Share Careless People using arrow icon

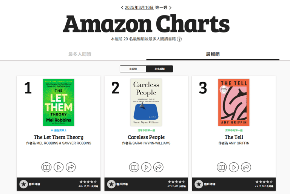159,167
